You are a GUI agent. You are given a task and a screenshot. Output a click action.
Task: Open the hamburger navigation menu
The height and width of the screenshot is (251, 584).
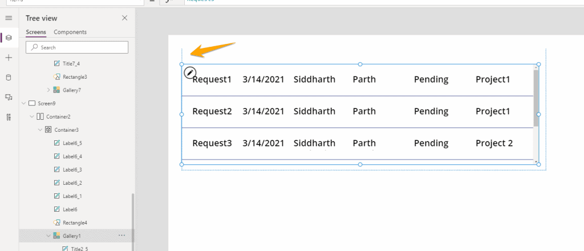pyautogui.click(x=9, y=18)
